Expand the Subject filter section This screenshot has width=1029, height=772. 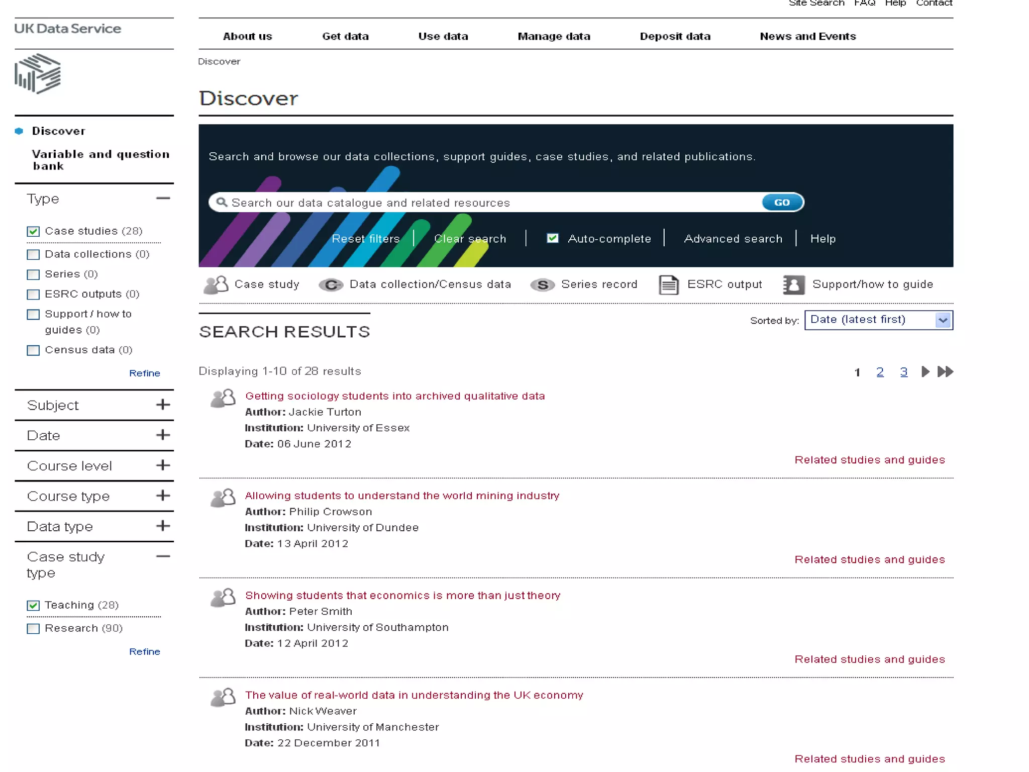click(x=162, y=405)
